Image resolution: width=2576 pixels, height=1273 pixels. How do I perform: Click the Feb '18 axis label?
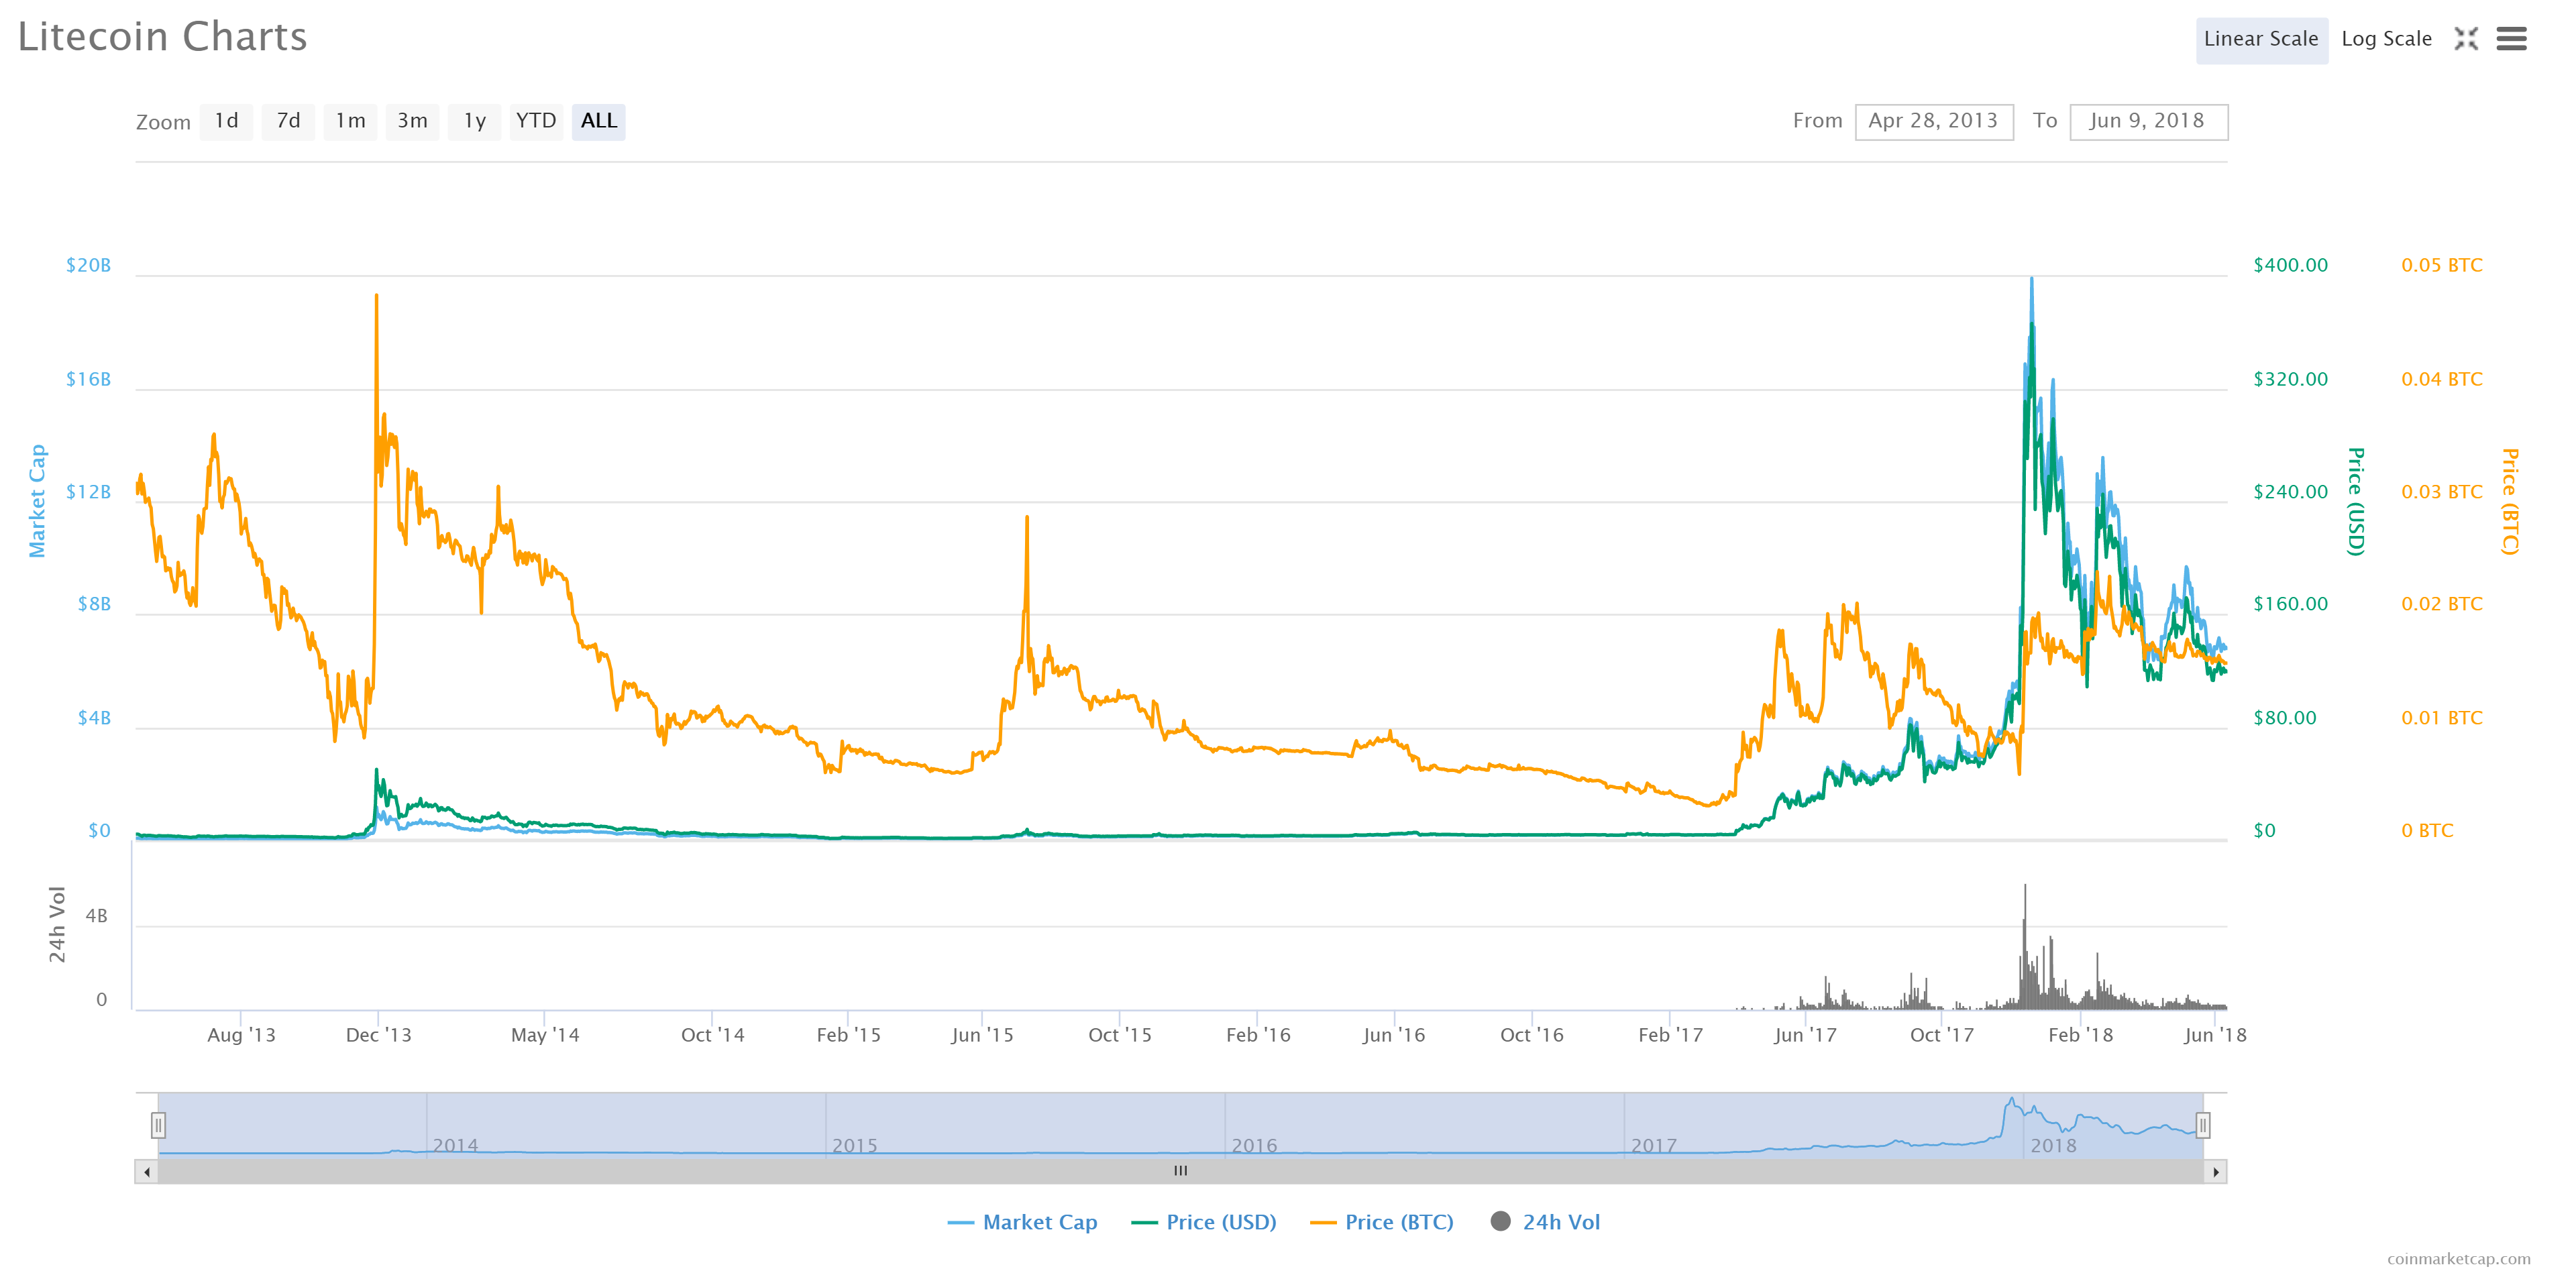(x=2081, y=1035)
